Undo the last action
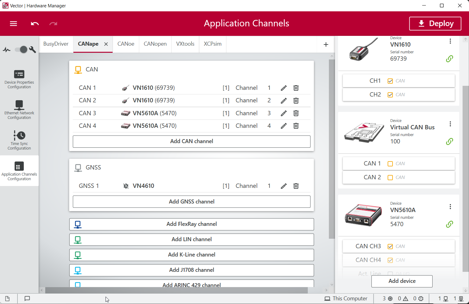The height and width of the screenshot is (304, 469). tap(35, 24)
